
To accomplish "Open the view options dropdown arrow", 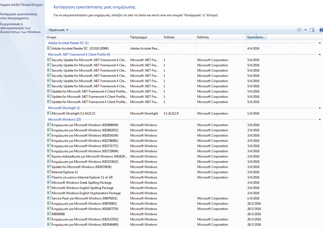I will (x=306, y=30).
